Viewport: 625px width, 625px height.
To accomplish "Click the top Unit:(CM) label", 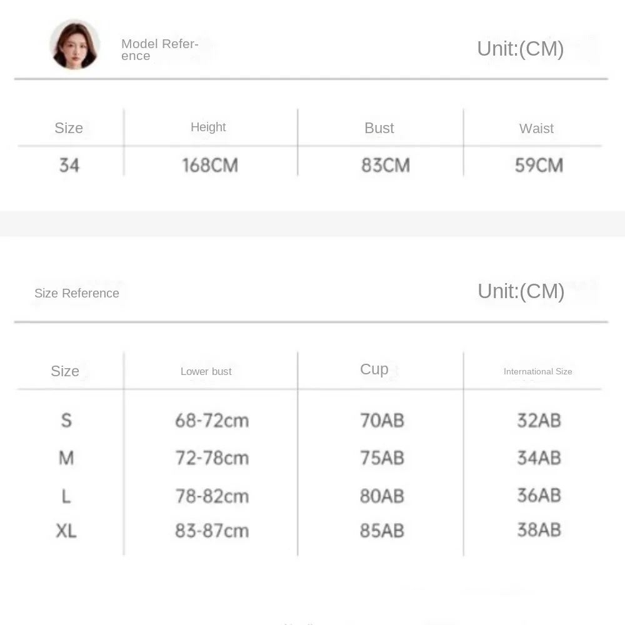I will (x=520, y=49).
